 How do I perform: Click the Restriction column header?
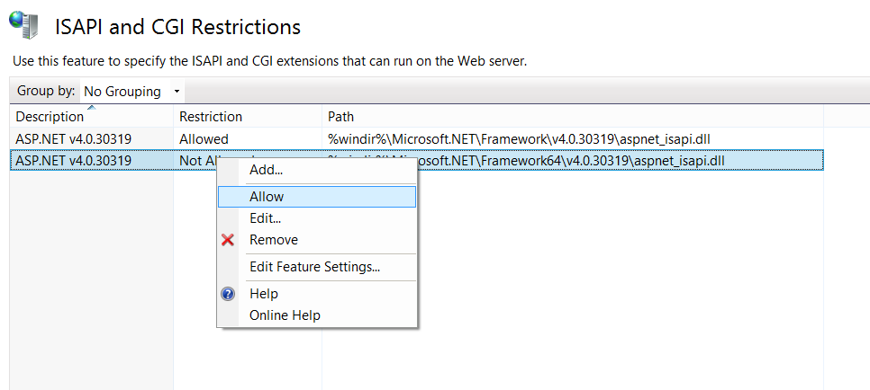(x=211, y=117)
